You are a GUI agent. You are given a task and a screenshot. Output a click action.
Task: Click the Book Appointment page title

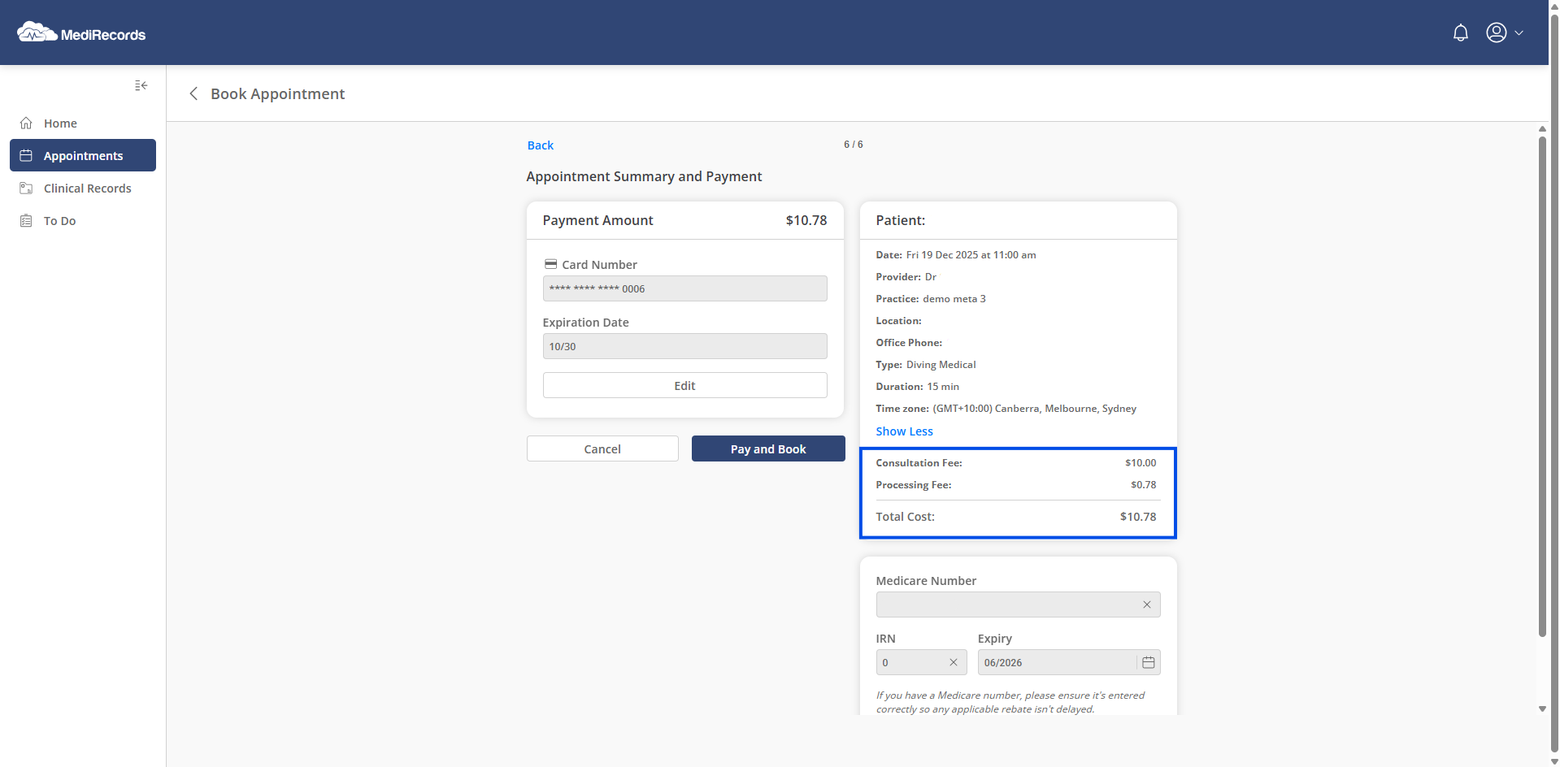coord(278,93)
